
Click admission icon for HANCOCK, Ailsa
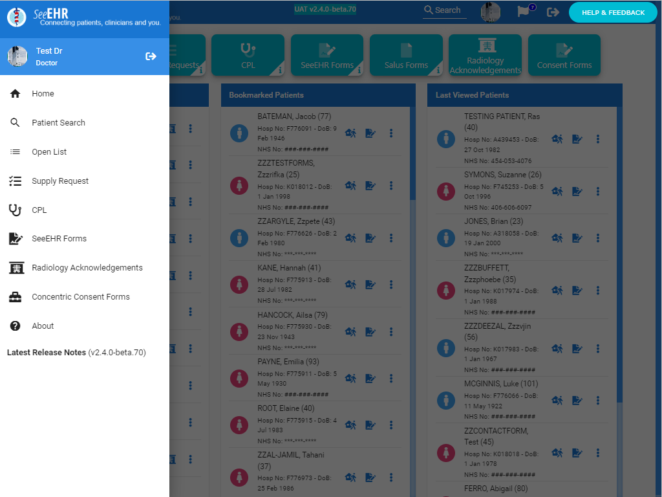point(350,332)
